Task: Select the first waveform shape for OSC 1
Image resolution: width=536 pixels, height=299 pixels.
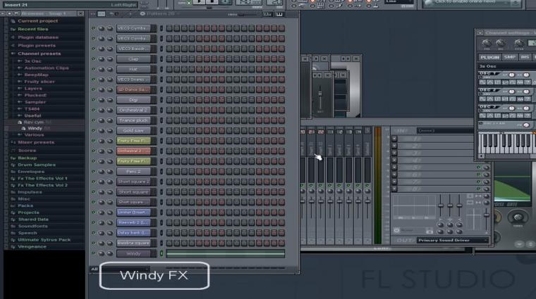Action: click(482, 82)
